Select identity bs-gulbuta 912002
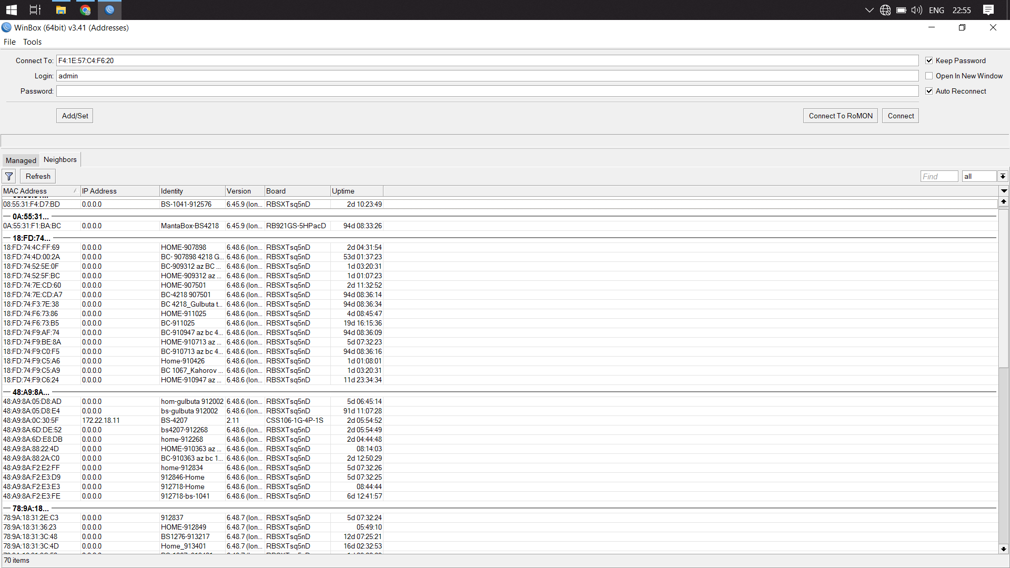The height and width of the screenshot is (568, 1010). pyautogui.click(x=189, y=411)
